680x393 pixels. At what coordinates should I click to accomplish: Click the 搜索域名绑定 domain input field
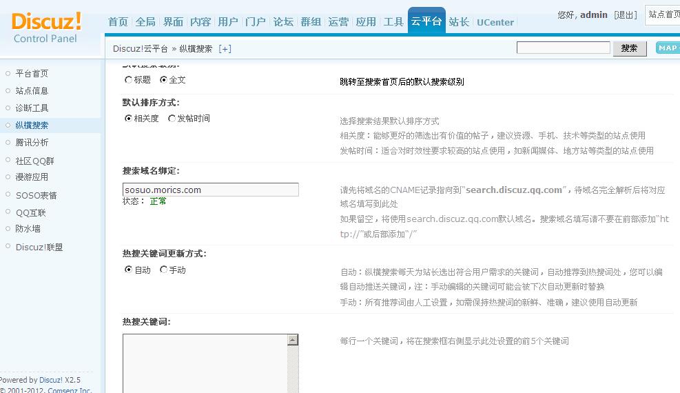[211, 190]
